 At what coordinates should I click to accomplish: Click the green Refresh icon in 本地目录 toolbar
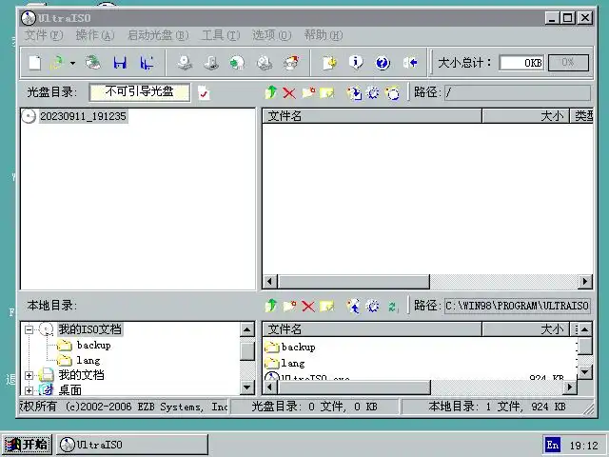coord(392,307)
